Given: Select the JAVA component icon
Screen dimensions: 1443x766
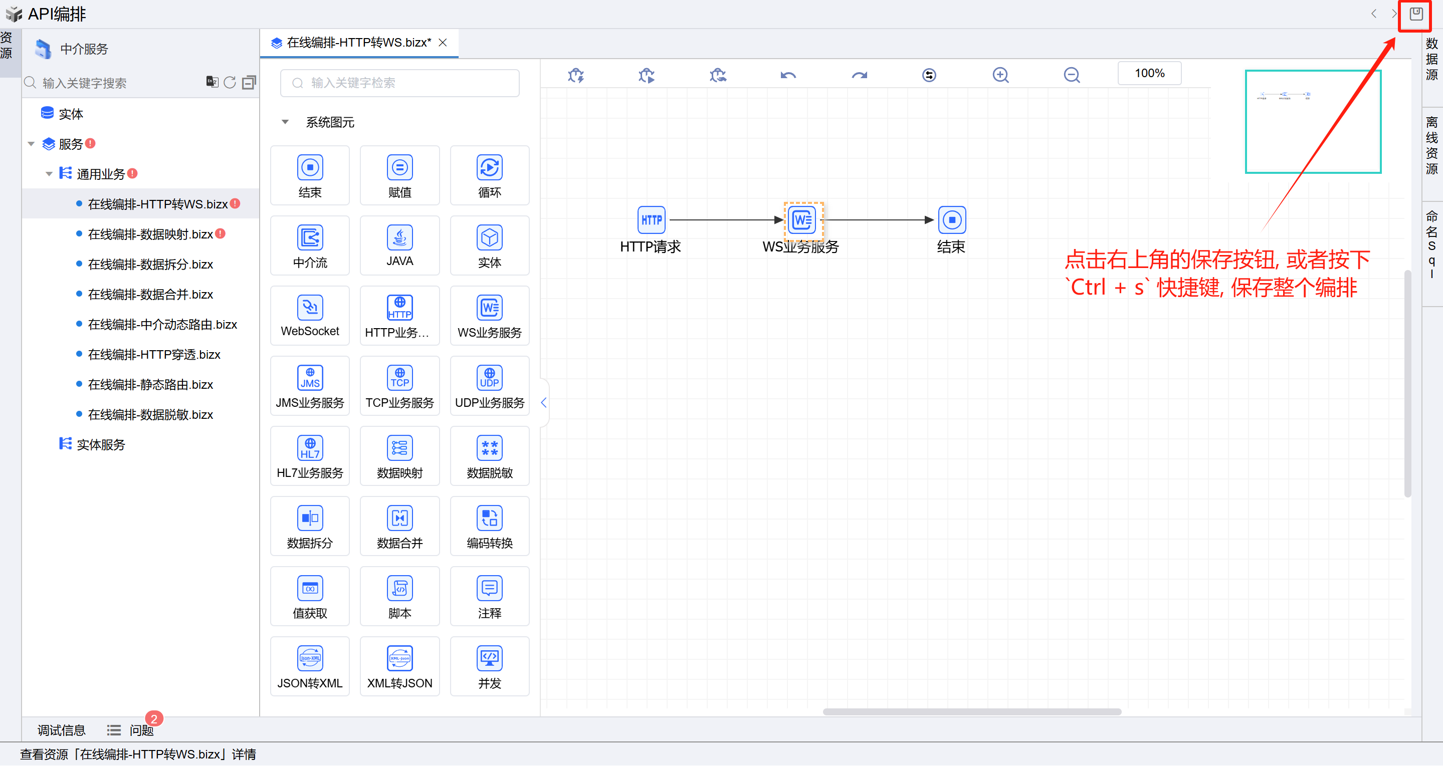Looking at the screenshot, I should [x=399, y=238].
